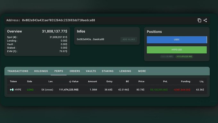Sort by the Price column header
The image size is (218, 123).
click(141, 82)
